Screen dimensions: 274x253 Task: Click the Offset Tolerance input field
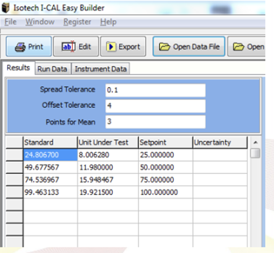point(155,106)
